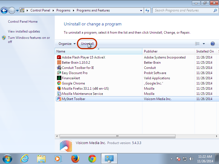Go to Control Panel Home

(x=23, y=22)
